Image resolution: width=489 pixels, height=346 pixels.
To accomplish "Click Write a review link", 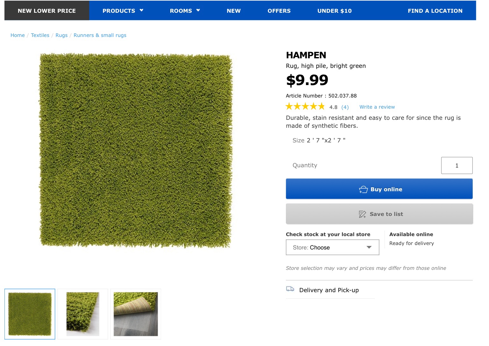I will tap(377, 107).
